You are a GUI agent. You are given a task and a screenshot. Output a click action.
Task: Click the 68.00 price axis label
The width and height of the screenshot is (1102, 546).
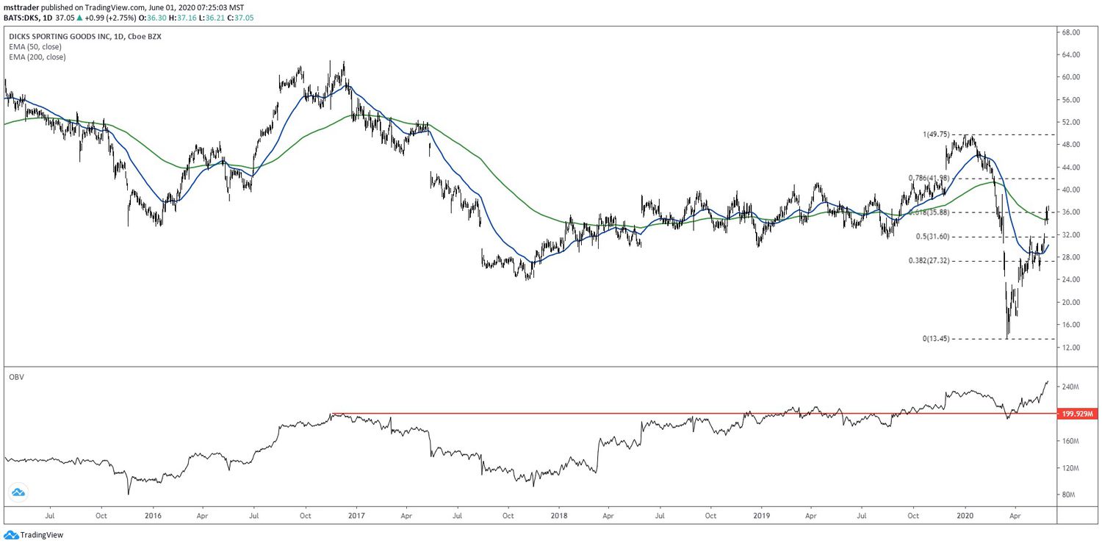1070,32
